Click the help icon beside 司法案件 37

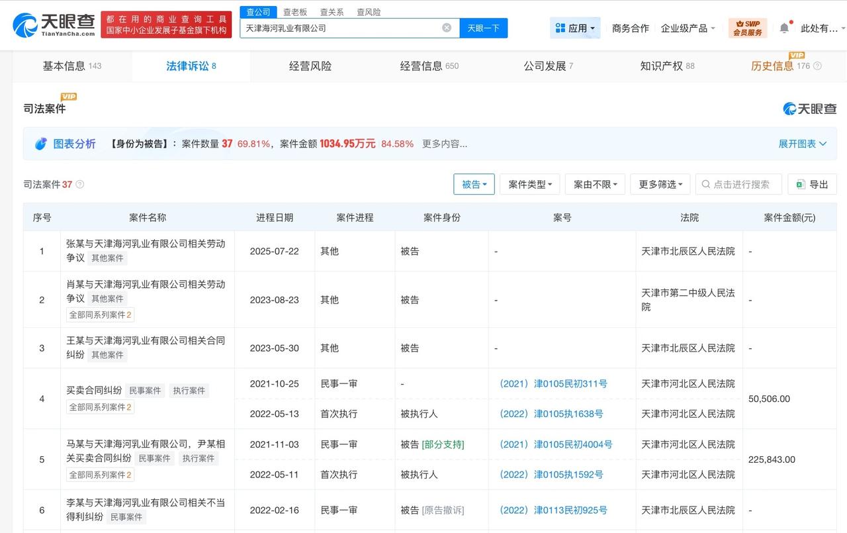(80, 185)
